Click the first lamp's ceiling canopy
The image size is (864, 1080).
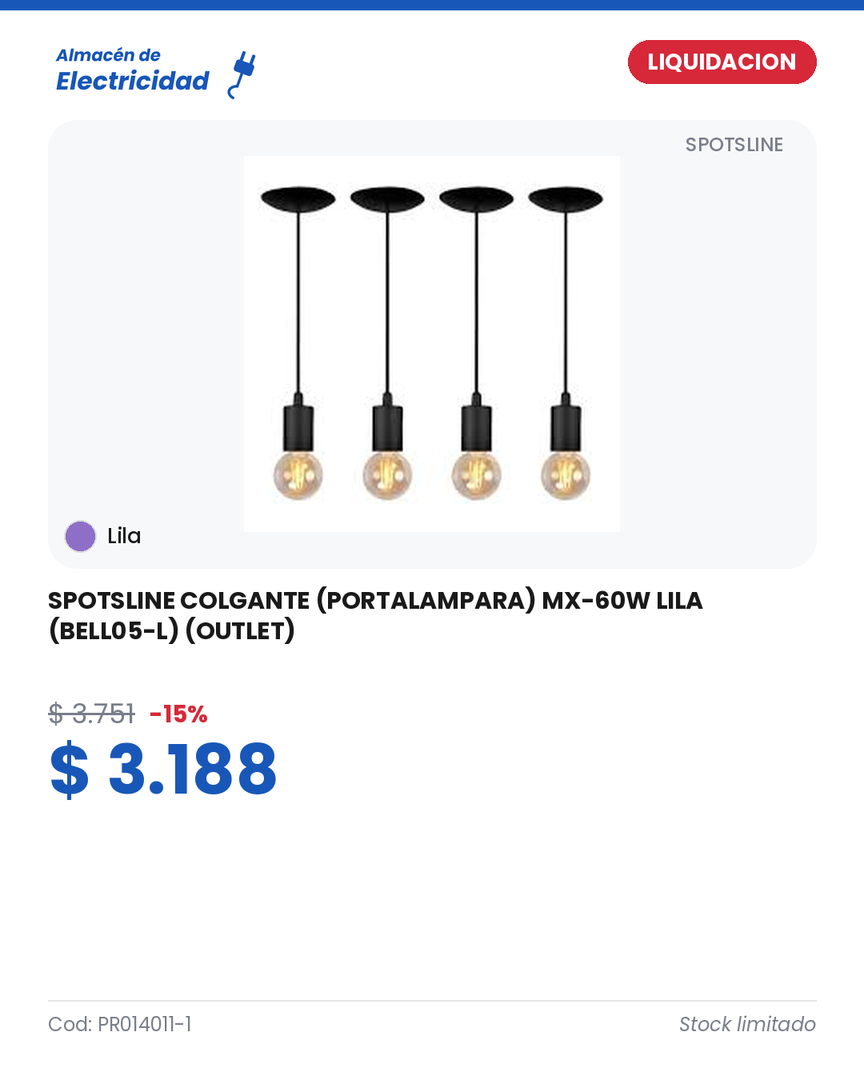coord(298,199)
